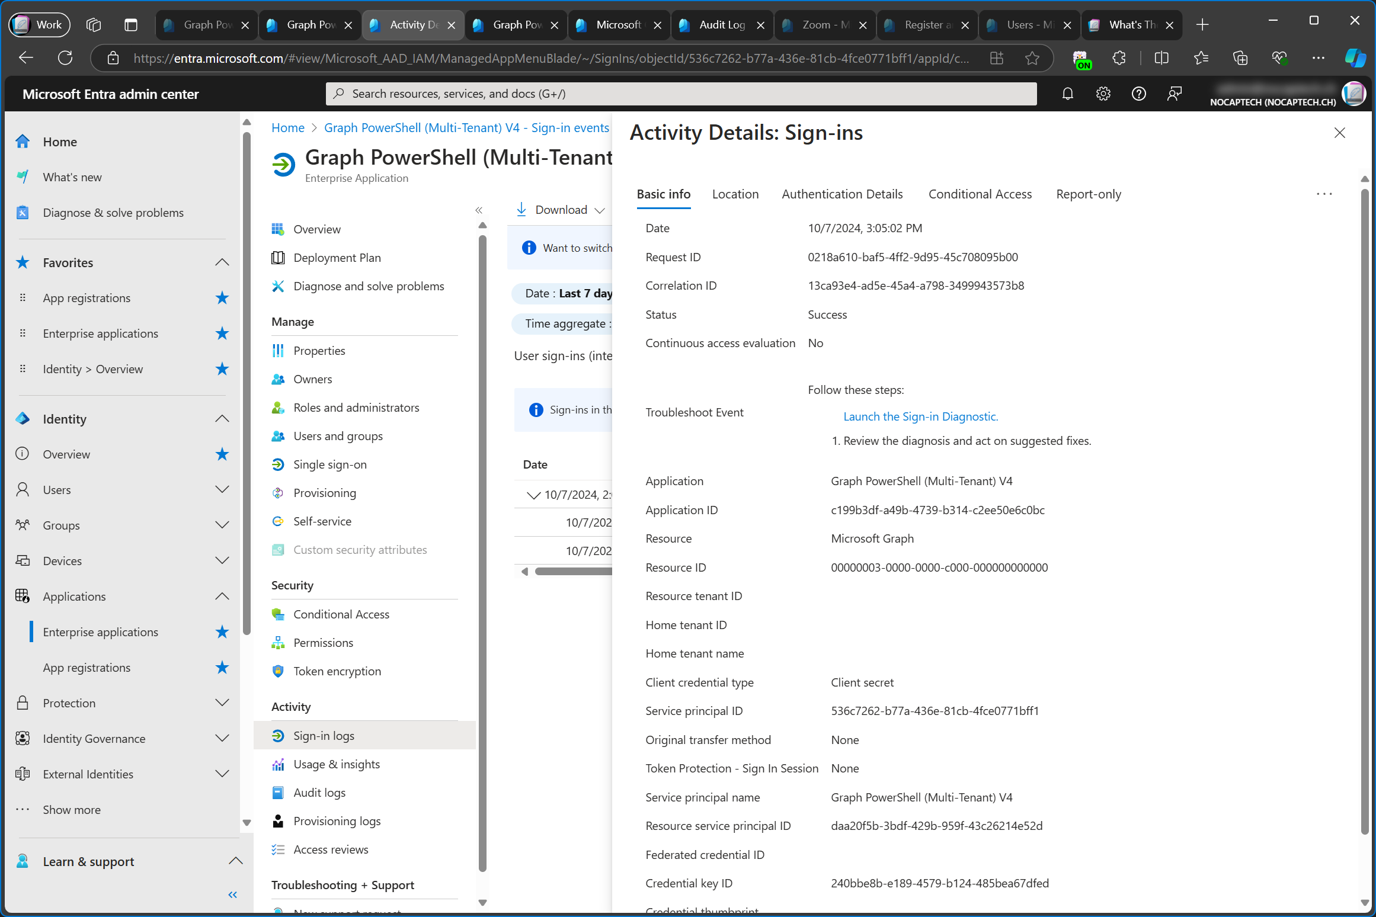Screen dimensions: 1376x917
Task: Refresh the browser page
Action: pos(65,58)
